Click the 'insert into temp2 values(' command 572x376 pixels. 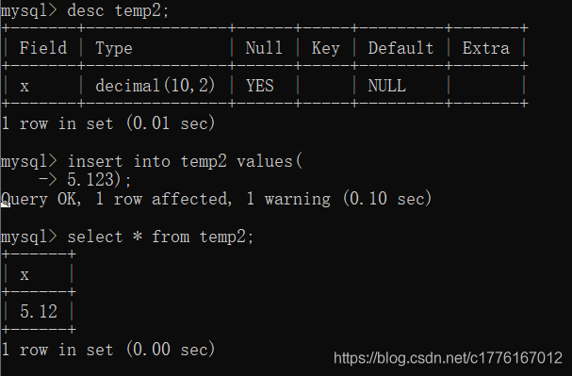[185, 161]
